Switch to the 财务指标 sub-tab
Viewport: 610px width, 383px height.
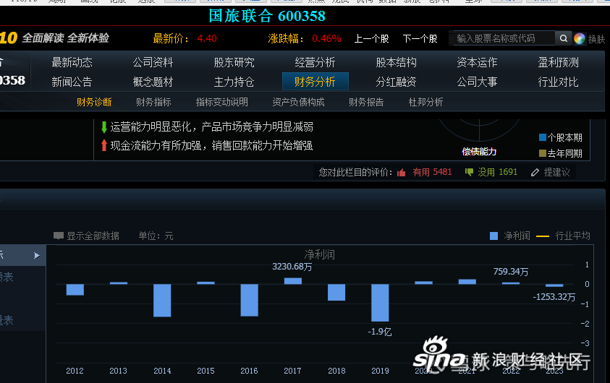(x=153, y=102)
